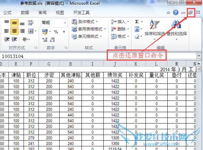Toggle wrap text icon

pyautogui.click(x=30, y=23)
